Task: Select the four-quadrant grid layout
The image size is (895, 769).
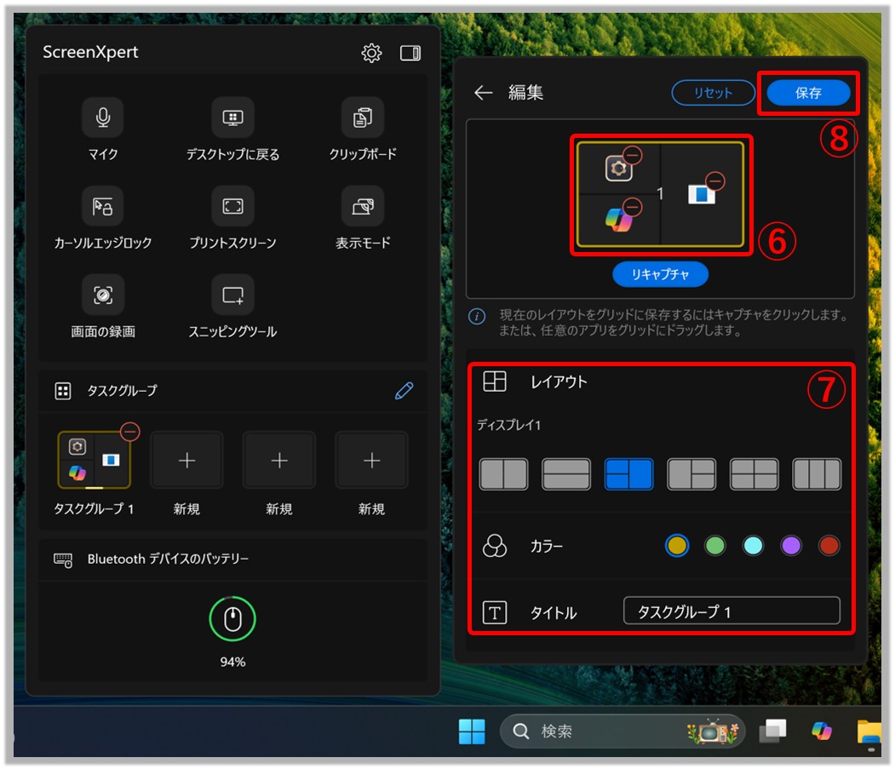Action: [754, 474]
